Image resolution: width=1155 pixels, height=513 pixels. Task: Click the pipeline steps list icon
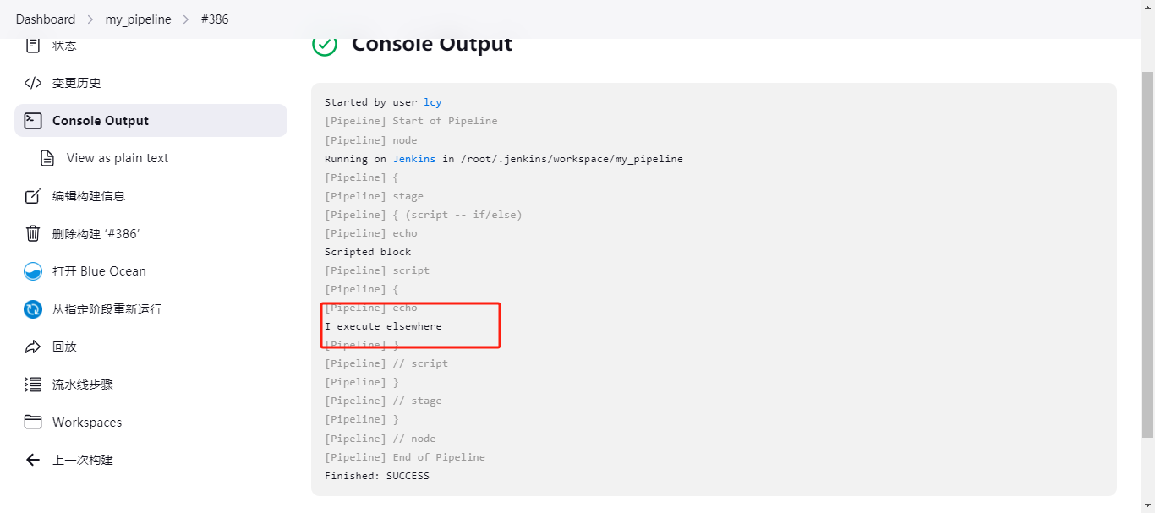tap(33, 385)
